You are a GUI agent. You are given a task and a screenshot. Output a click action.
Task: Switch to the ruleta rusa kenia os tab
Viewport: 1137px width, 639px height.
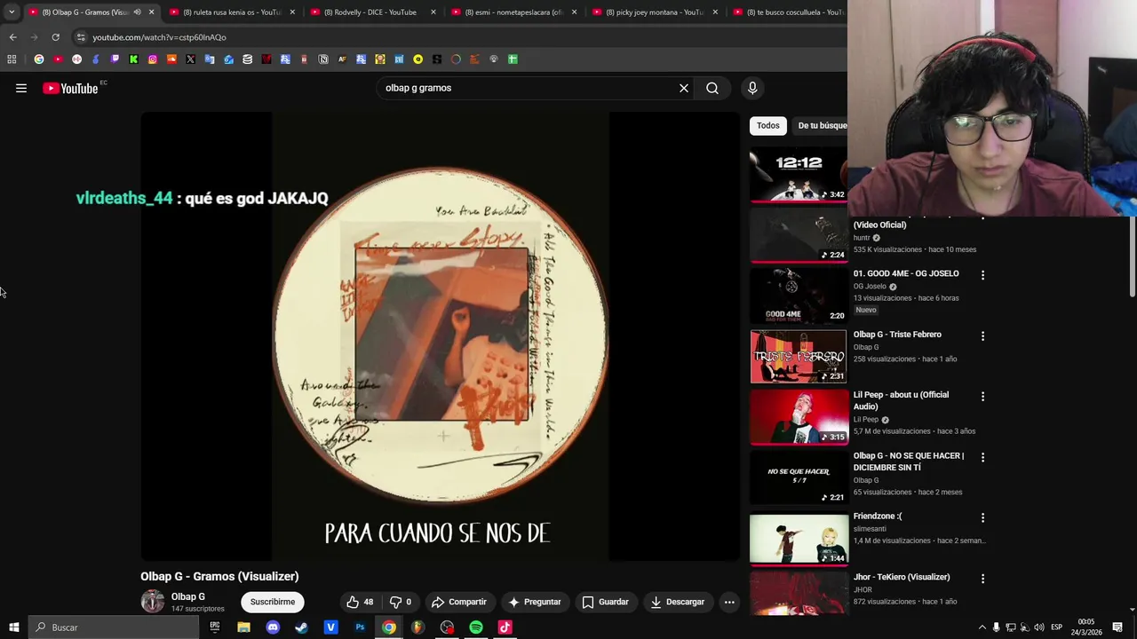(x=231, y=12)
